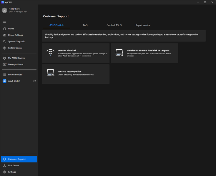Click 'Create a recovery drive to reinstall Windows' text

(x=76, y=75)
